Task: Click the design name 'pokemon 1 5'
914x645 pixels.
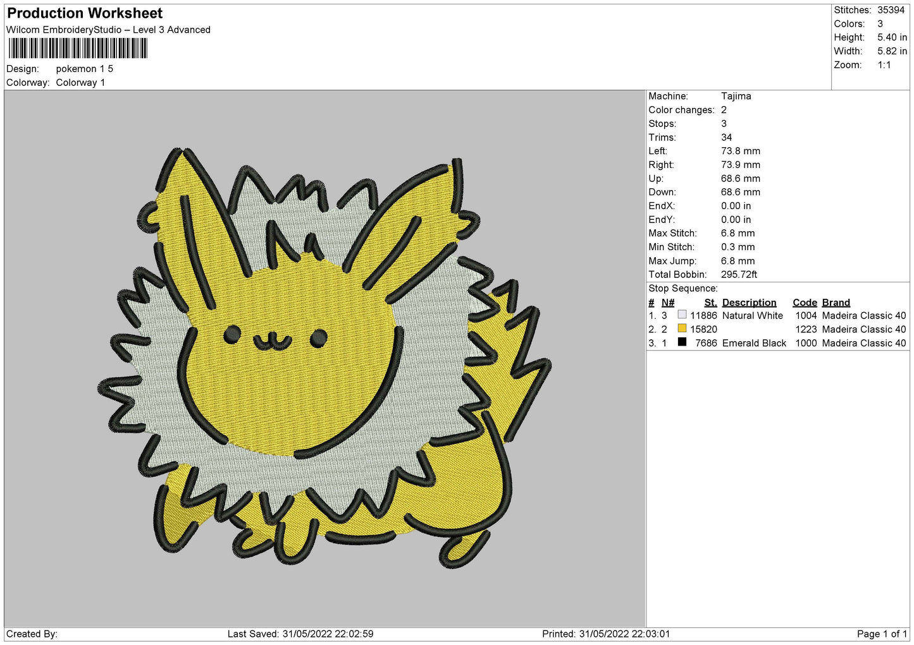Action: coord(84,69)
